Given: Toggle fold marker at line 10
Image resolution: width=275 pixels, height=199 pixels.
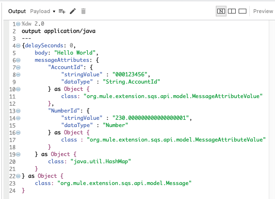Looking at the screenshot, I should [x=18, y=89].
